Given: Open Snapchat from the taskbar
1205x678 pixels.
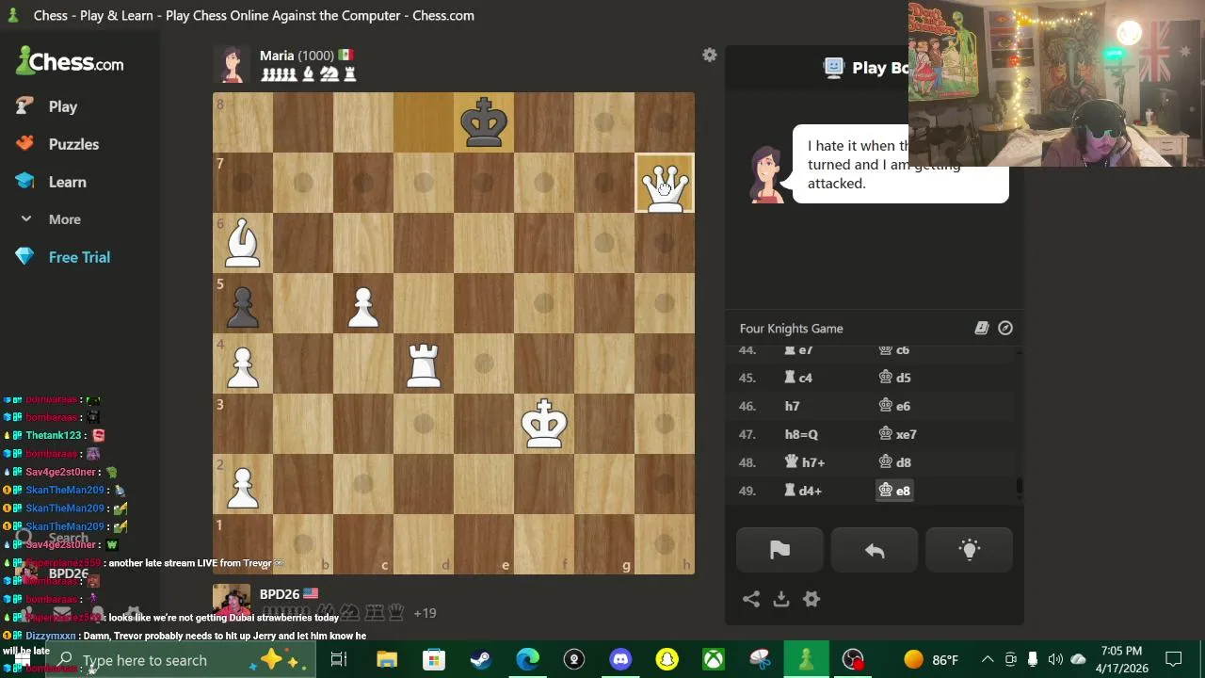Looking at the screenshot, I should point(667,660).
